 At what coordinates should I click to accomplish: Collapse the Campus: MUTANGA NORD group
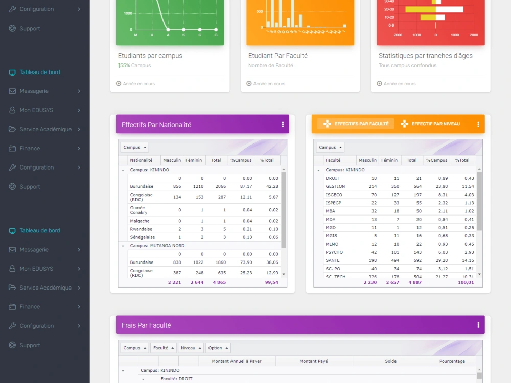(123, 246)
